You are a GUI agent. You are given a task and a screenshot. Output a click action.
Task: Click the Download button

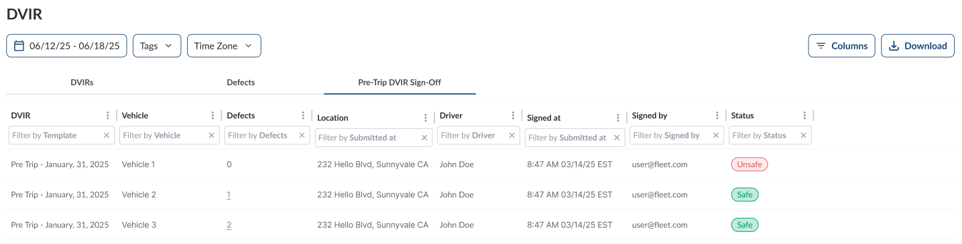pyautogui.click(x=918, y=46)
